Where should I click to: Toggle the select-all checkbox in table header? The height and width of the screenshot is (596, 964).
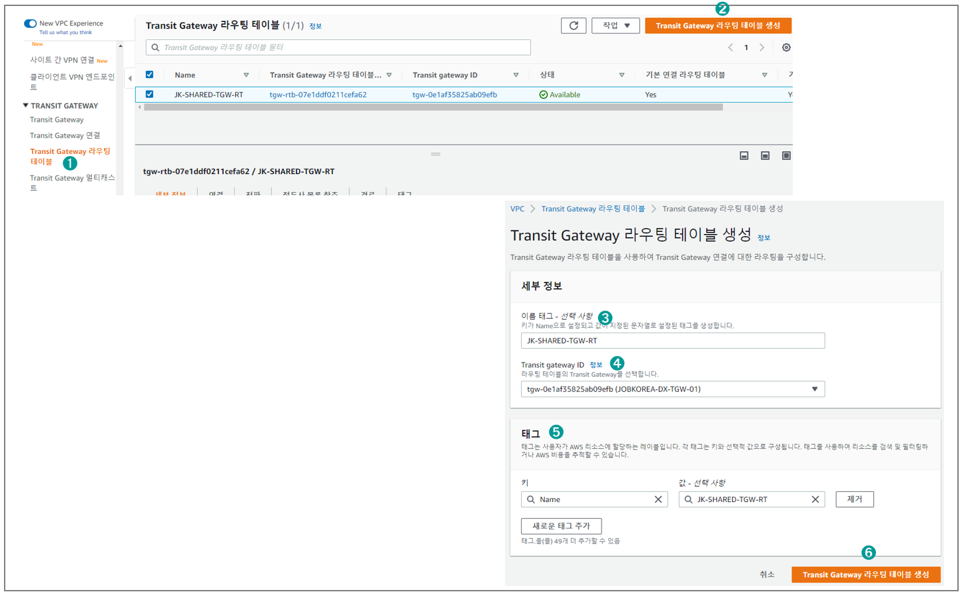(x=149, y=75)
